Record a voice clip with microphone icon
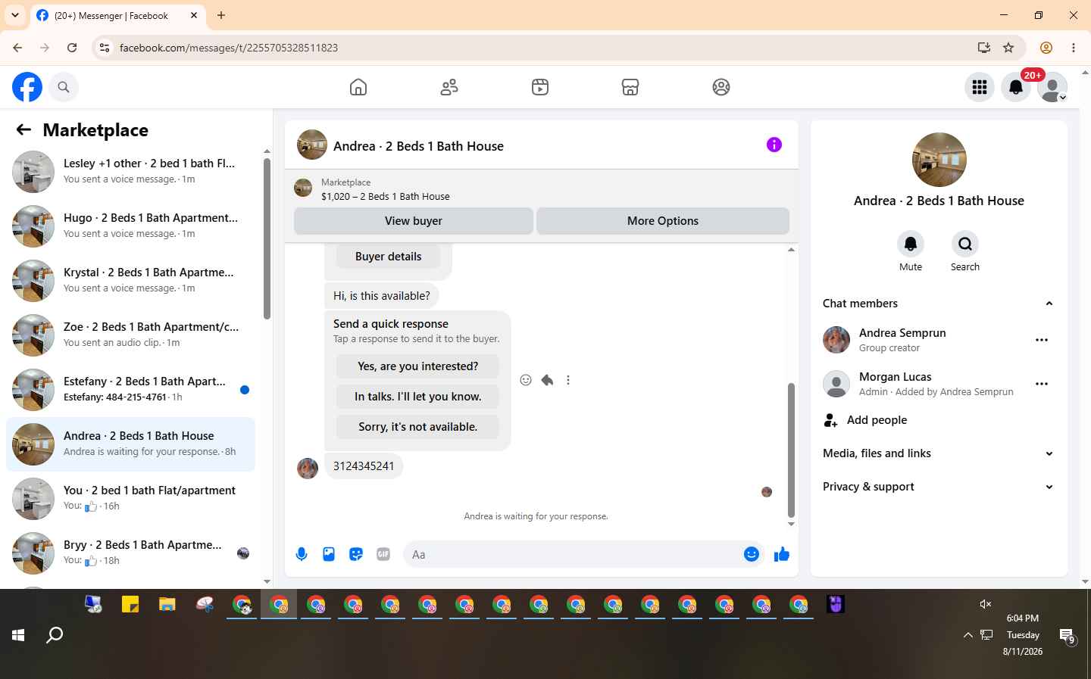 click(x=302, y=554)
